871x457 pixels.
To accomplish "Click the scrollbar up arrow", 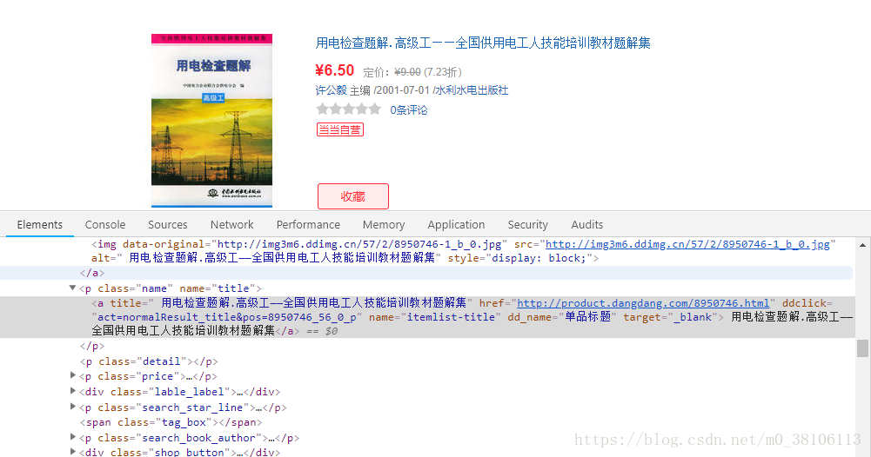I will coord(862,245).
